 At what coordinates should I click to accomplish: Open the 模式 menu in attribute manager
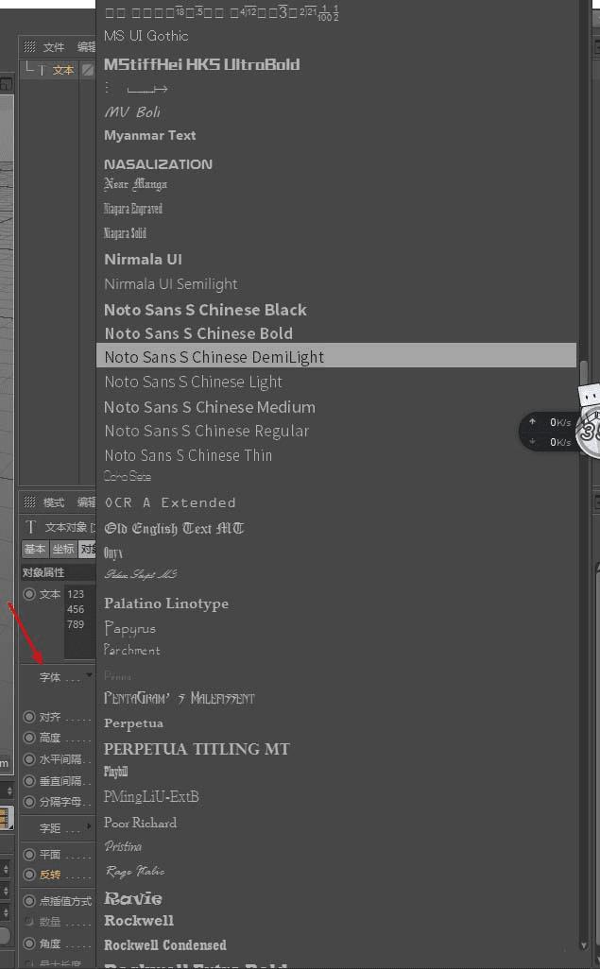(x=54, y=502)
